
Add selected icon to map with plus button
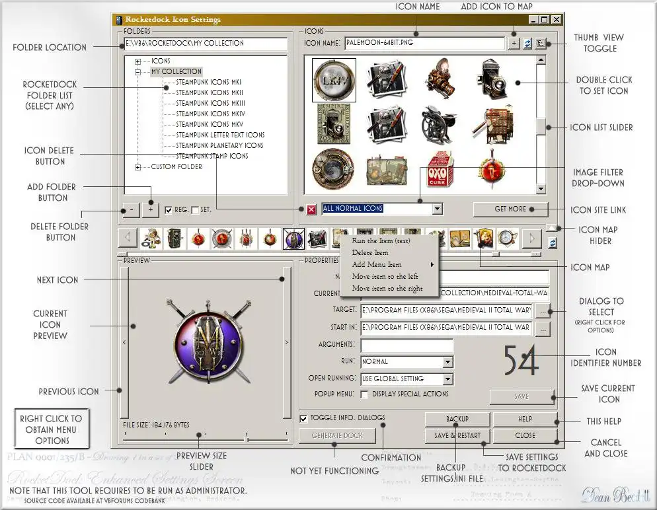tap(514, 43)
